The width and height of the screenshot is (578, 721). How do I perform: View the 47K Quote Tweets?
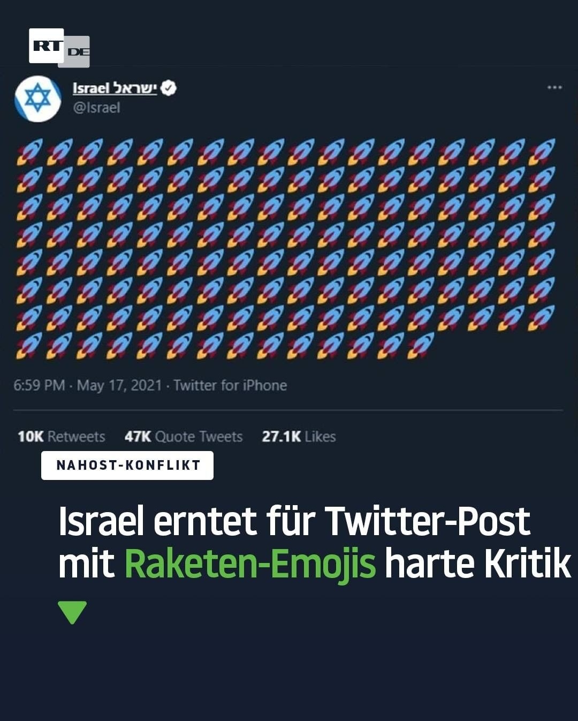point(184,437)
